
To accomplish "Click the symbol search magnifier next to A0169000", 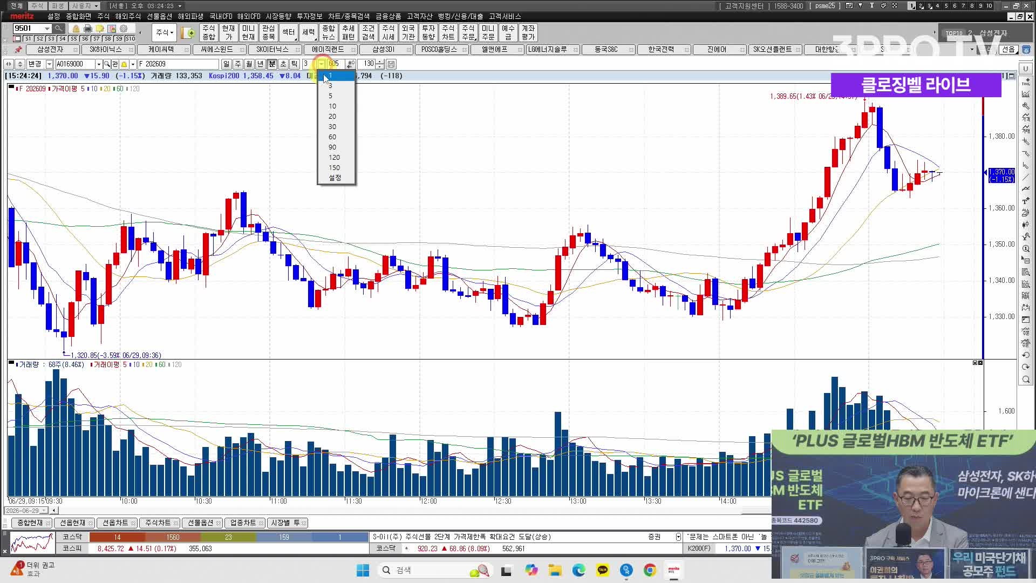I will (107, 64).
